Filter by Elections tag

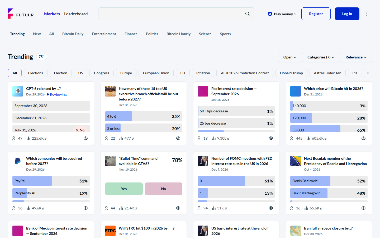tap(36, 73)
